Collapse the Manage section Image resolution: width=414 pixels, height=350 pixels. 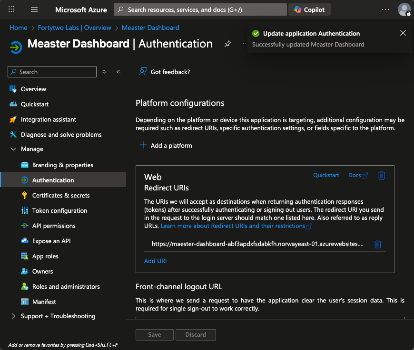pos(13,149)
